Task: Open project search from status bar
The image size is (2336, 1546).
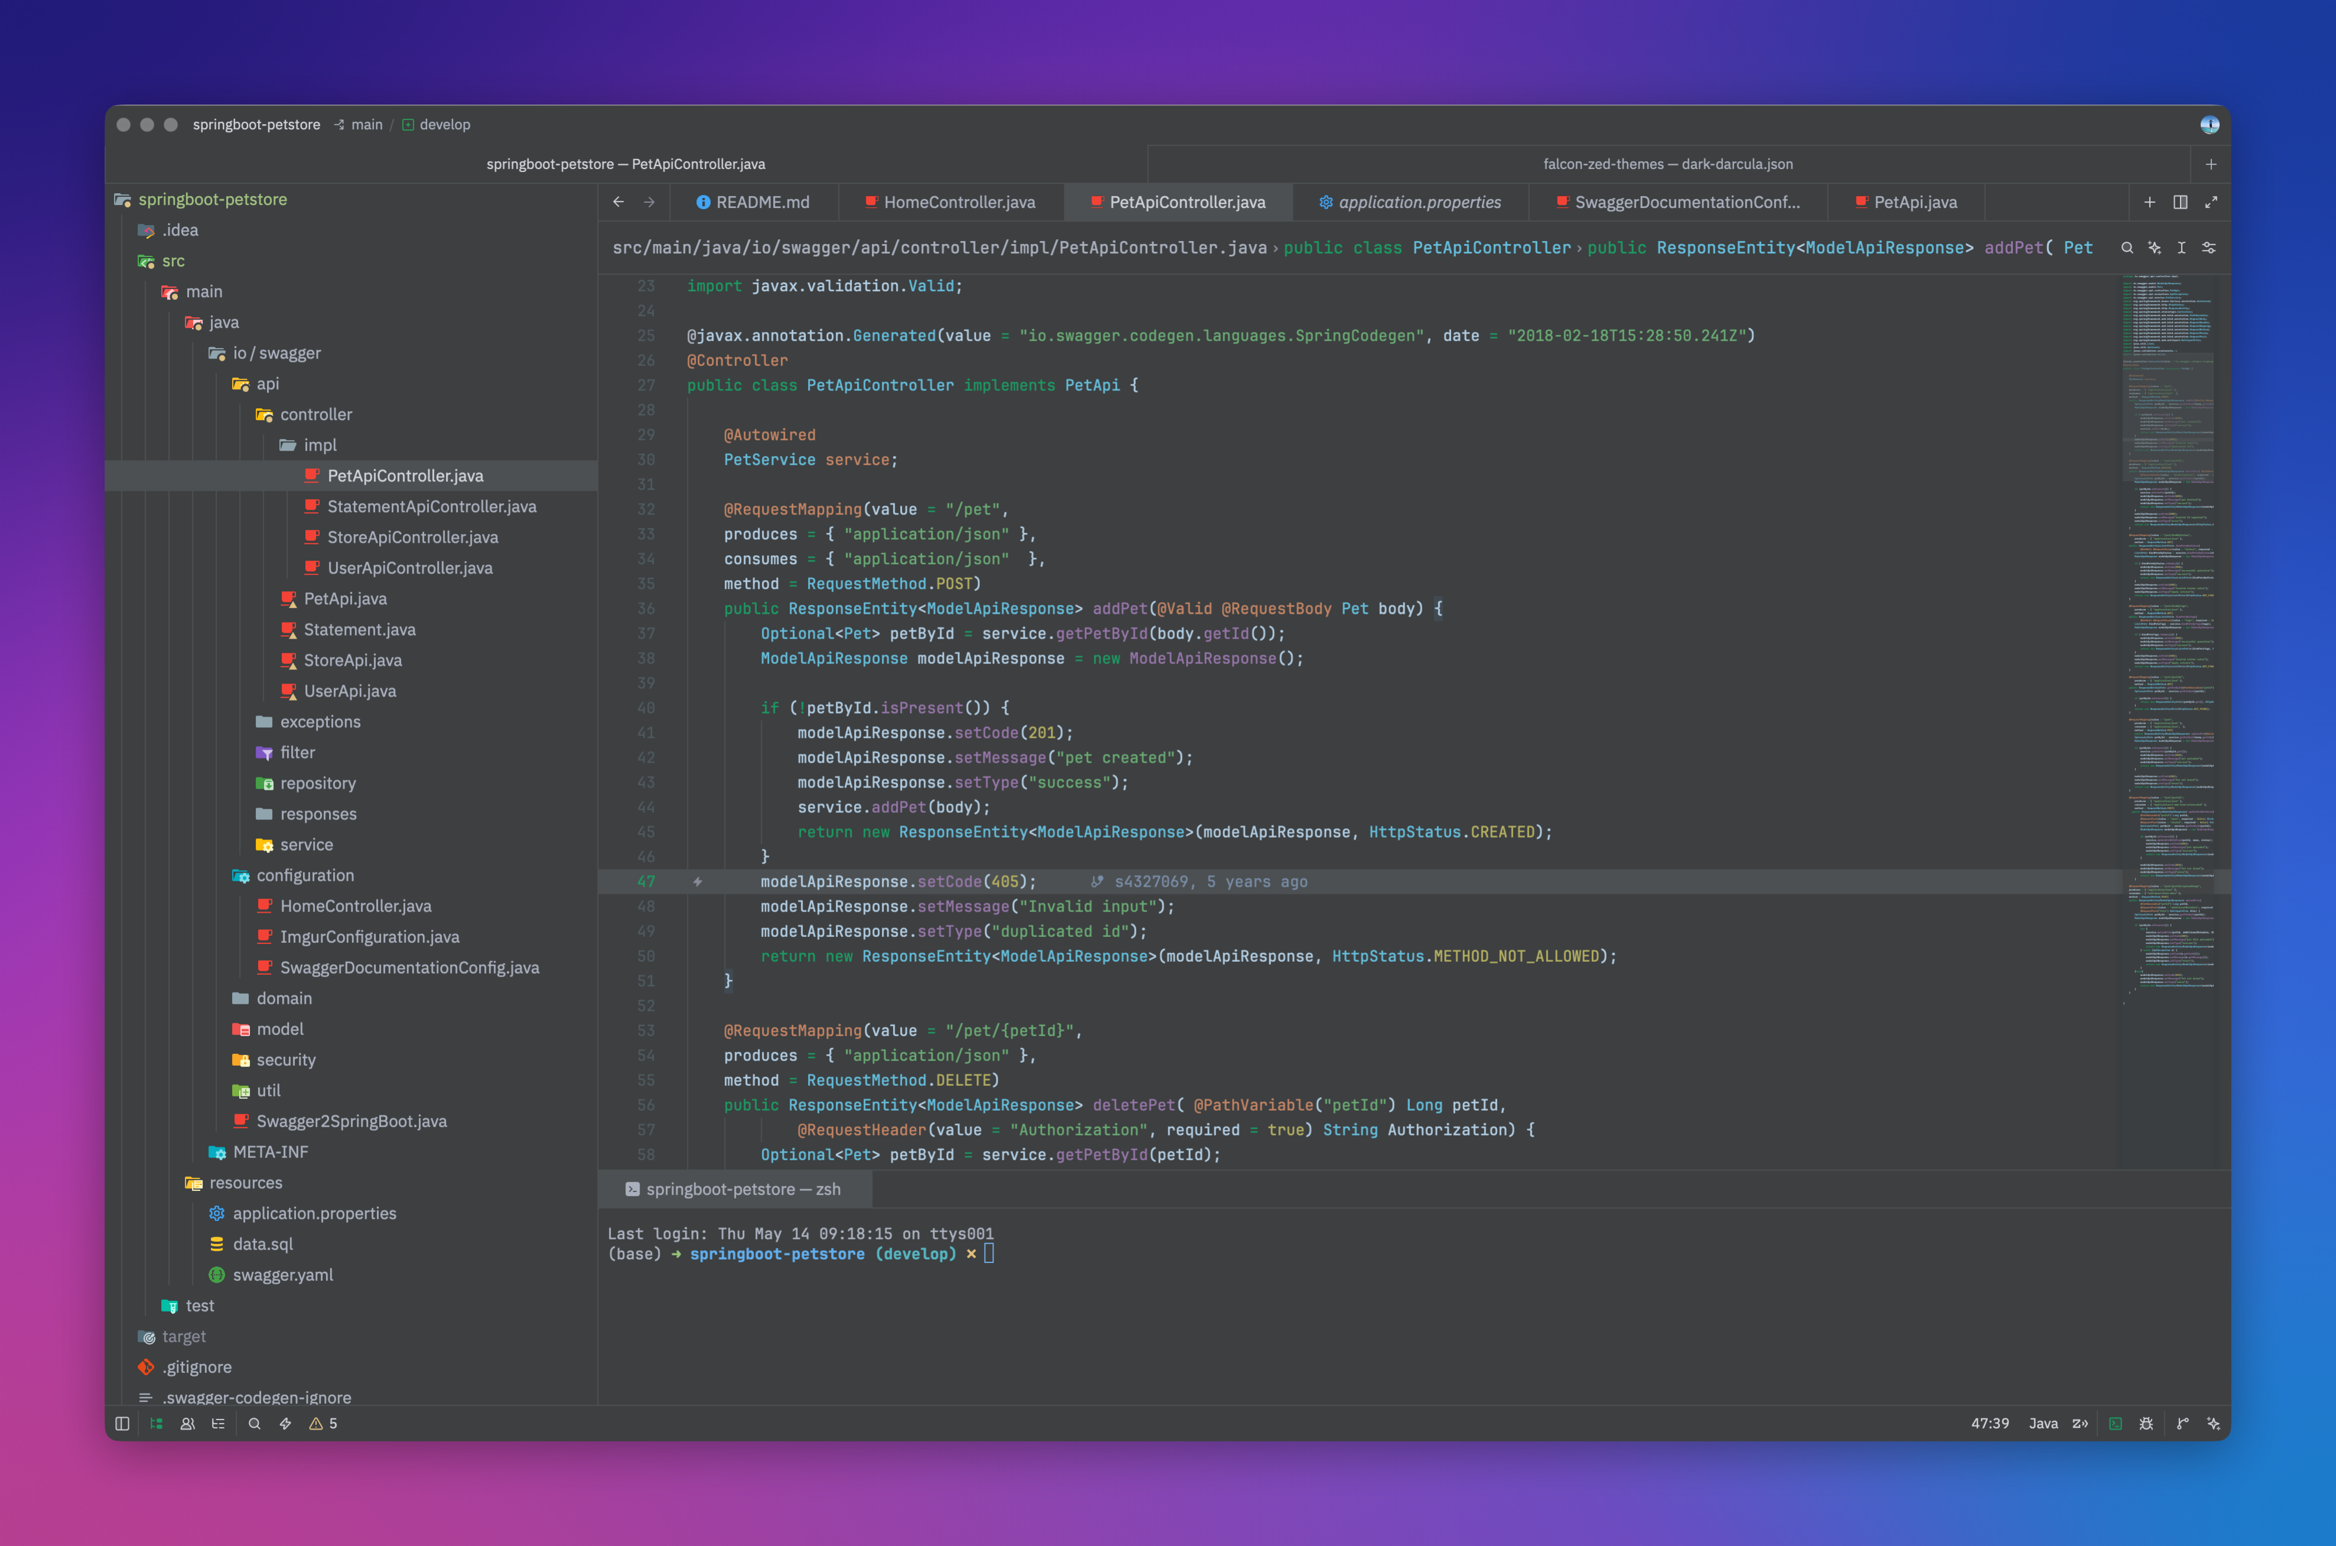Action: click(255, 1423)
